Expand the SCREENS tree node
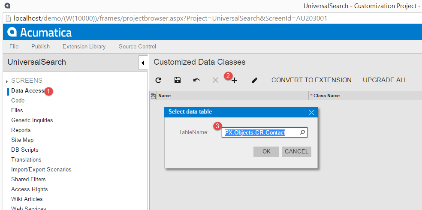 click(7, 81)
